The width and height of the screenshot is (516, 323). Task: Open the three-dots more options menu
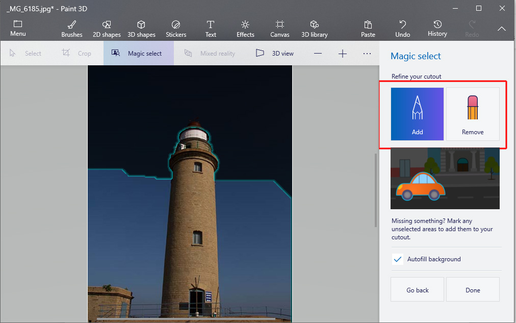pos(367,53)
